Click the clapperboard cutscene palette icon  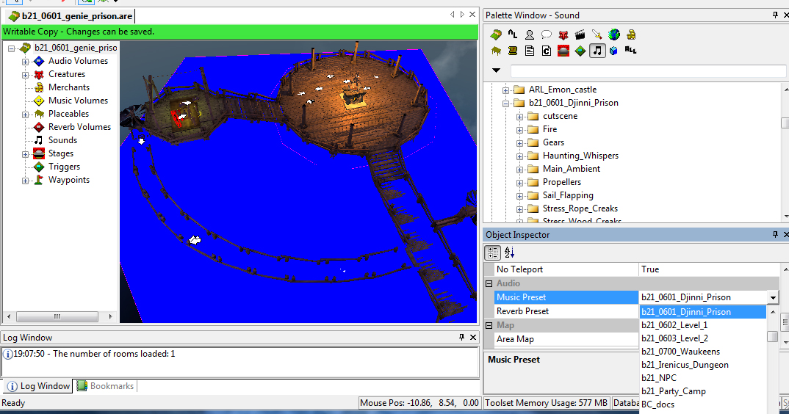click(580, 34)
